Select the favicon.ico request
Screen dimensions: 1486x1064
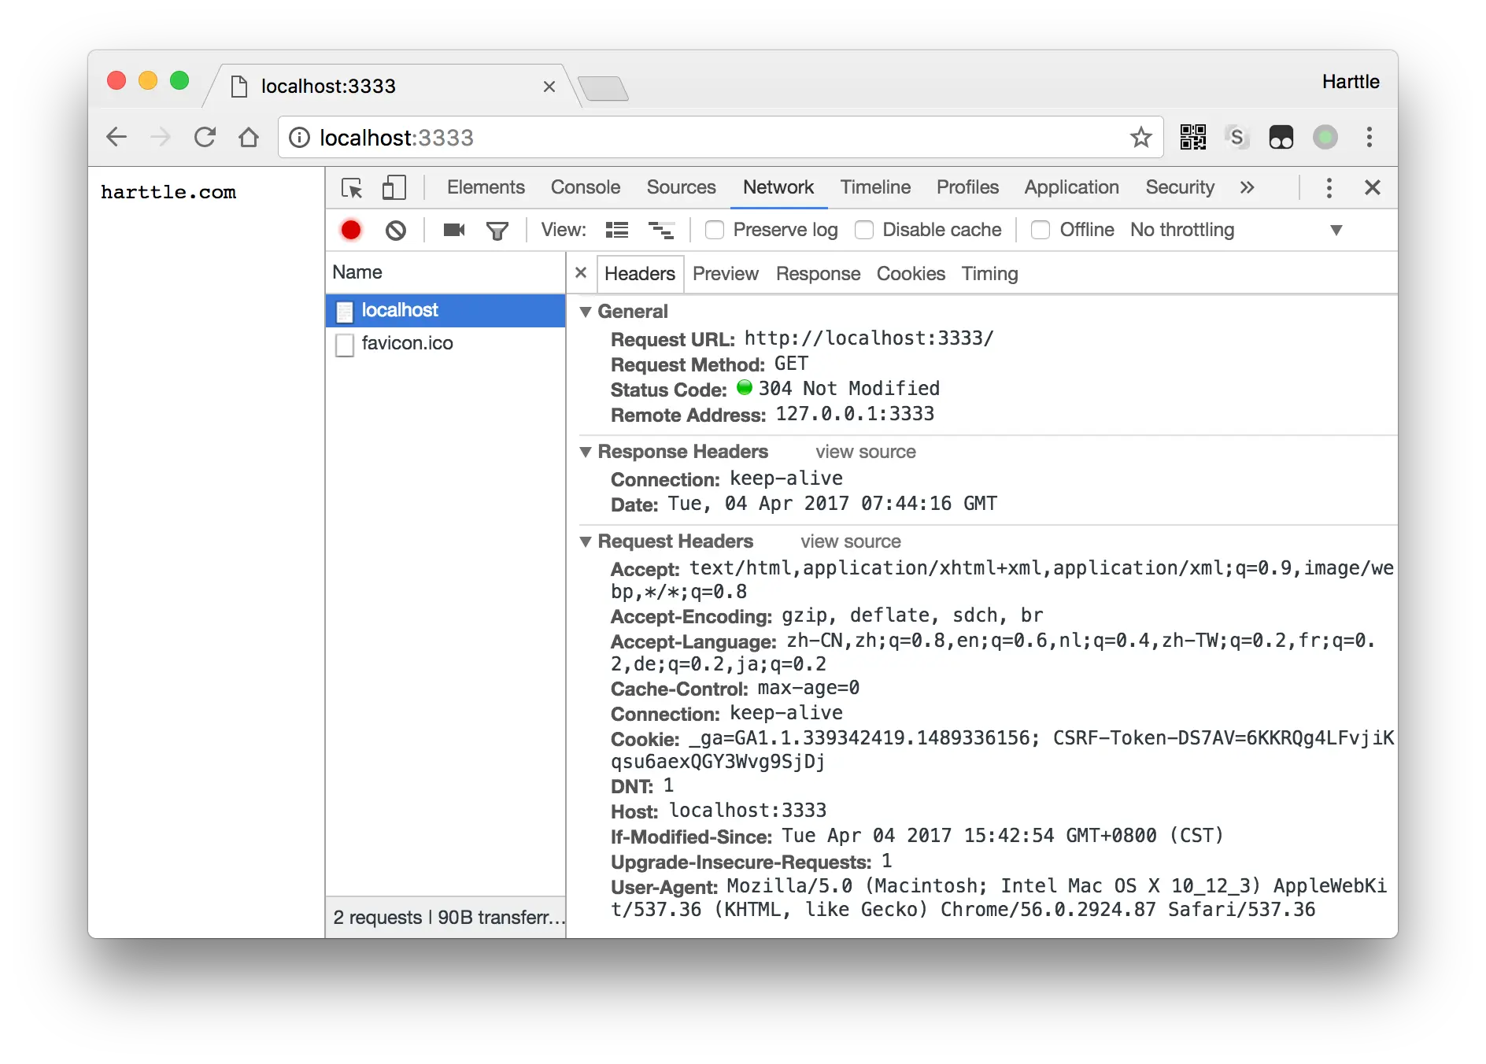point(408,343)
